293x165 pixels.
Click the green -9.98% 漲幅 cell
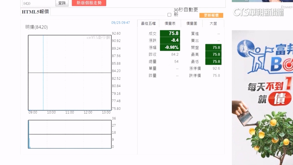click(170, 47)
